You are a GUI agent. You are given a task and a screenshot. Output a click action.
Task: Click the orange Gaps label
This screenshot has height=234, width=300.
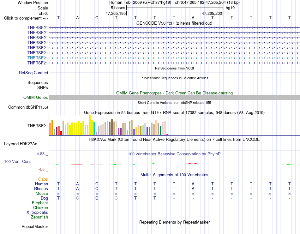(43, 179)
